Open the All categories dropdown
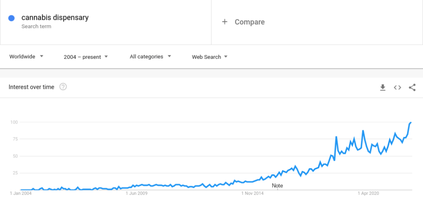The height and width of the screenshot is (203, 423). [150, 57]
